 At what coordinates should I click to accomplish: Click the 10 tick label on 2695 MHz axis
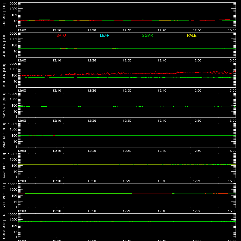(x=15, y=142)
